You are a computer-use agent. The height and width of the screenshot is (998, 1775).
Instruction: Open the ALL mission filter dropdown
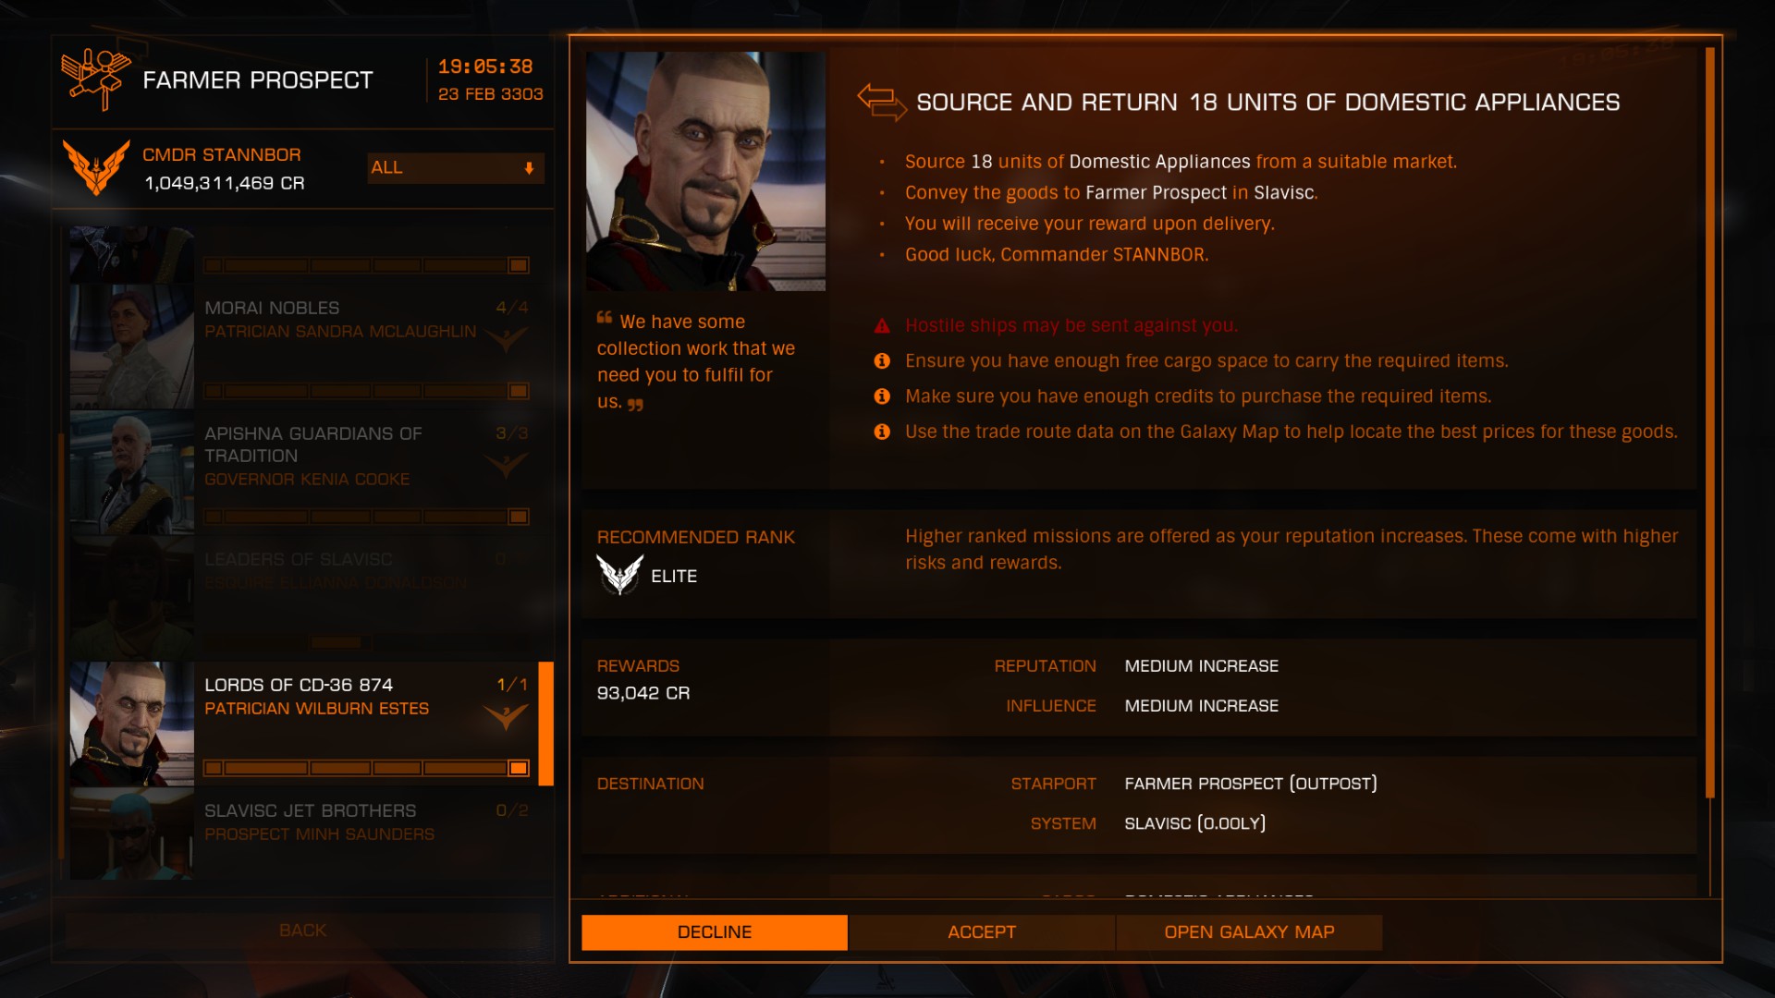coord(455,167)
